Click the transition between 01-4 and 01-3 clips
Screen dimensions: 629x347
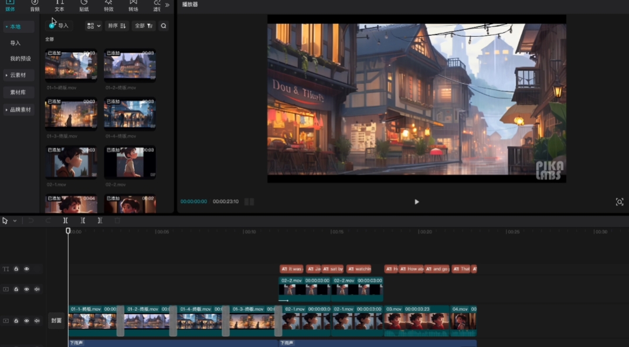point(226,321)
